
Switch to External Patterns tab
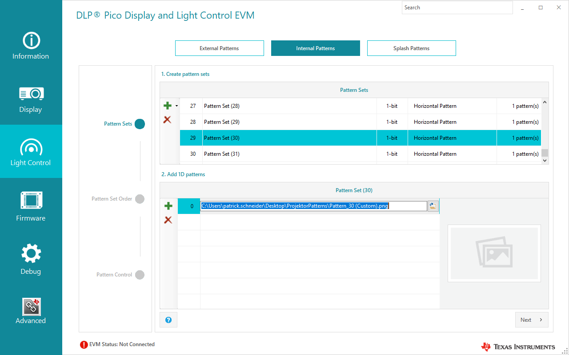(x=220, y=48)
